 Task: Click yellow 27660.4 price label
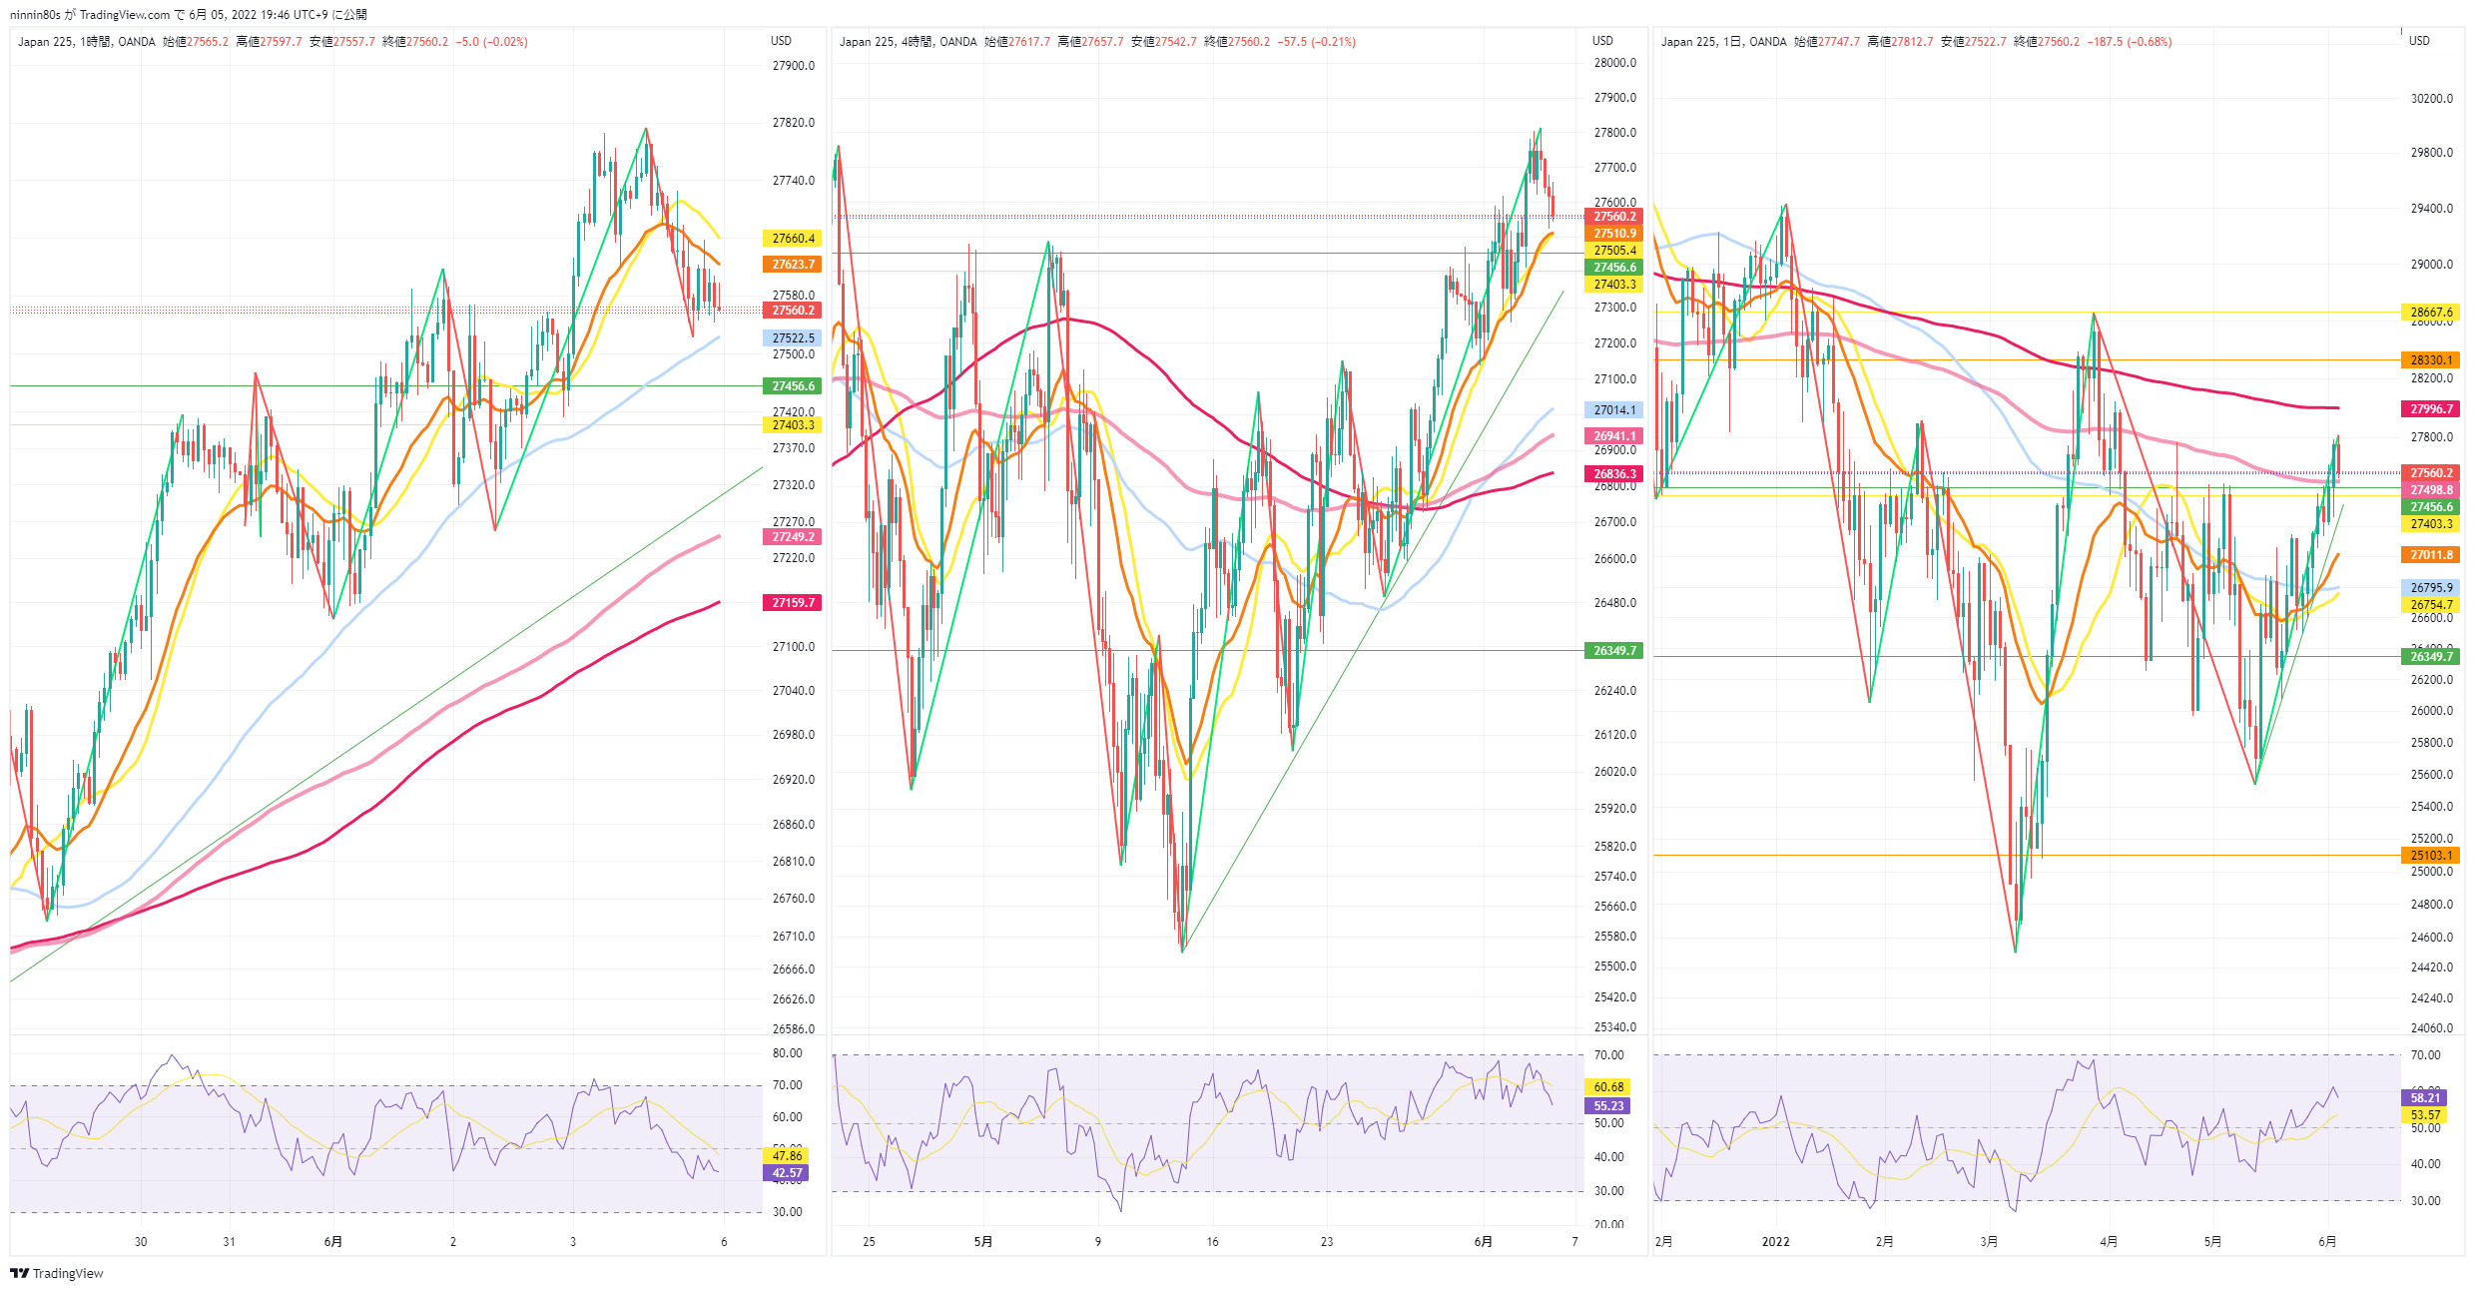point(793,239)
